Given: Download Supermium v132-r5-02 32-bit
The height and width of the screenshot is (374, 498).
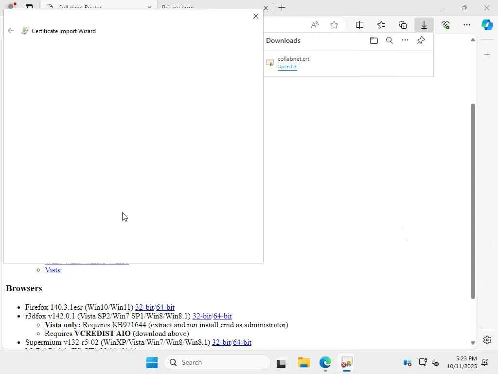Looking at the screenshot, I should pos(221,342).
